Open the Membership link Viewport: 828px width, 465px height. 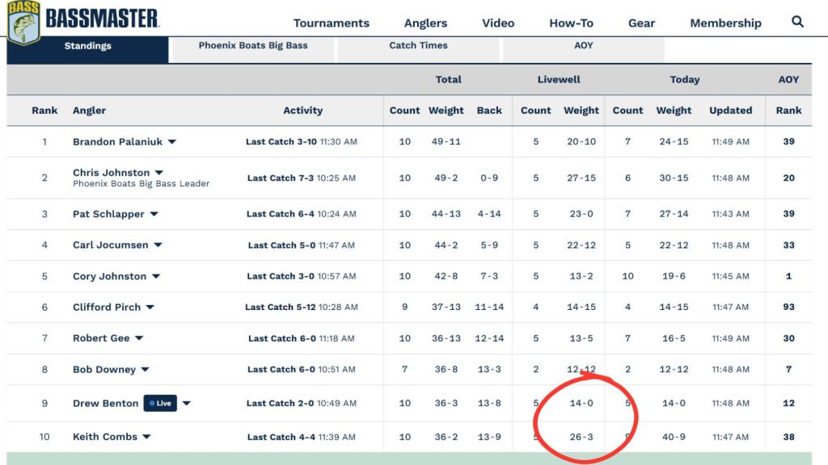[725, 23]
